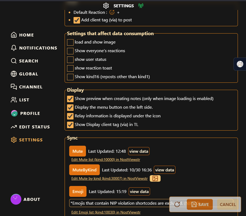
Task: Click the Channel chat bubbles icon
Action: pyautogui.click(x=14, y=87)
